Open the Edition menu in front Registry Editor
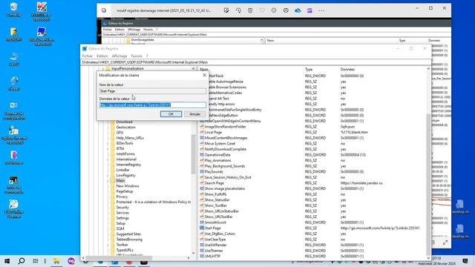 tap(102, 56)
